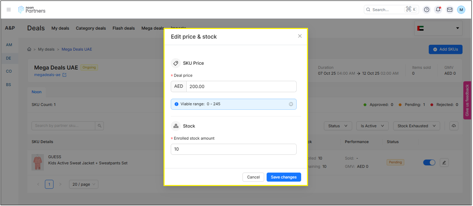Open the mail inbox icon
This screenshot has width=473, height=206.
coord(449,10)
